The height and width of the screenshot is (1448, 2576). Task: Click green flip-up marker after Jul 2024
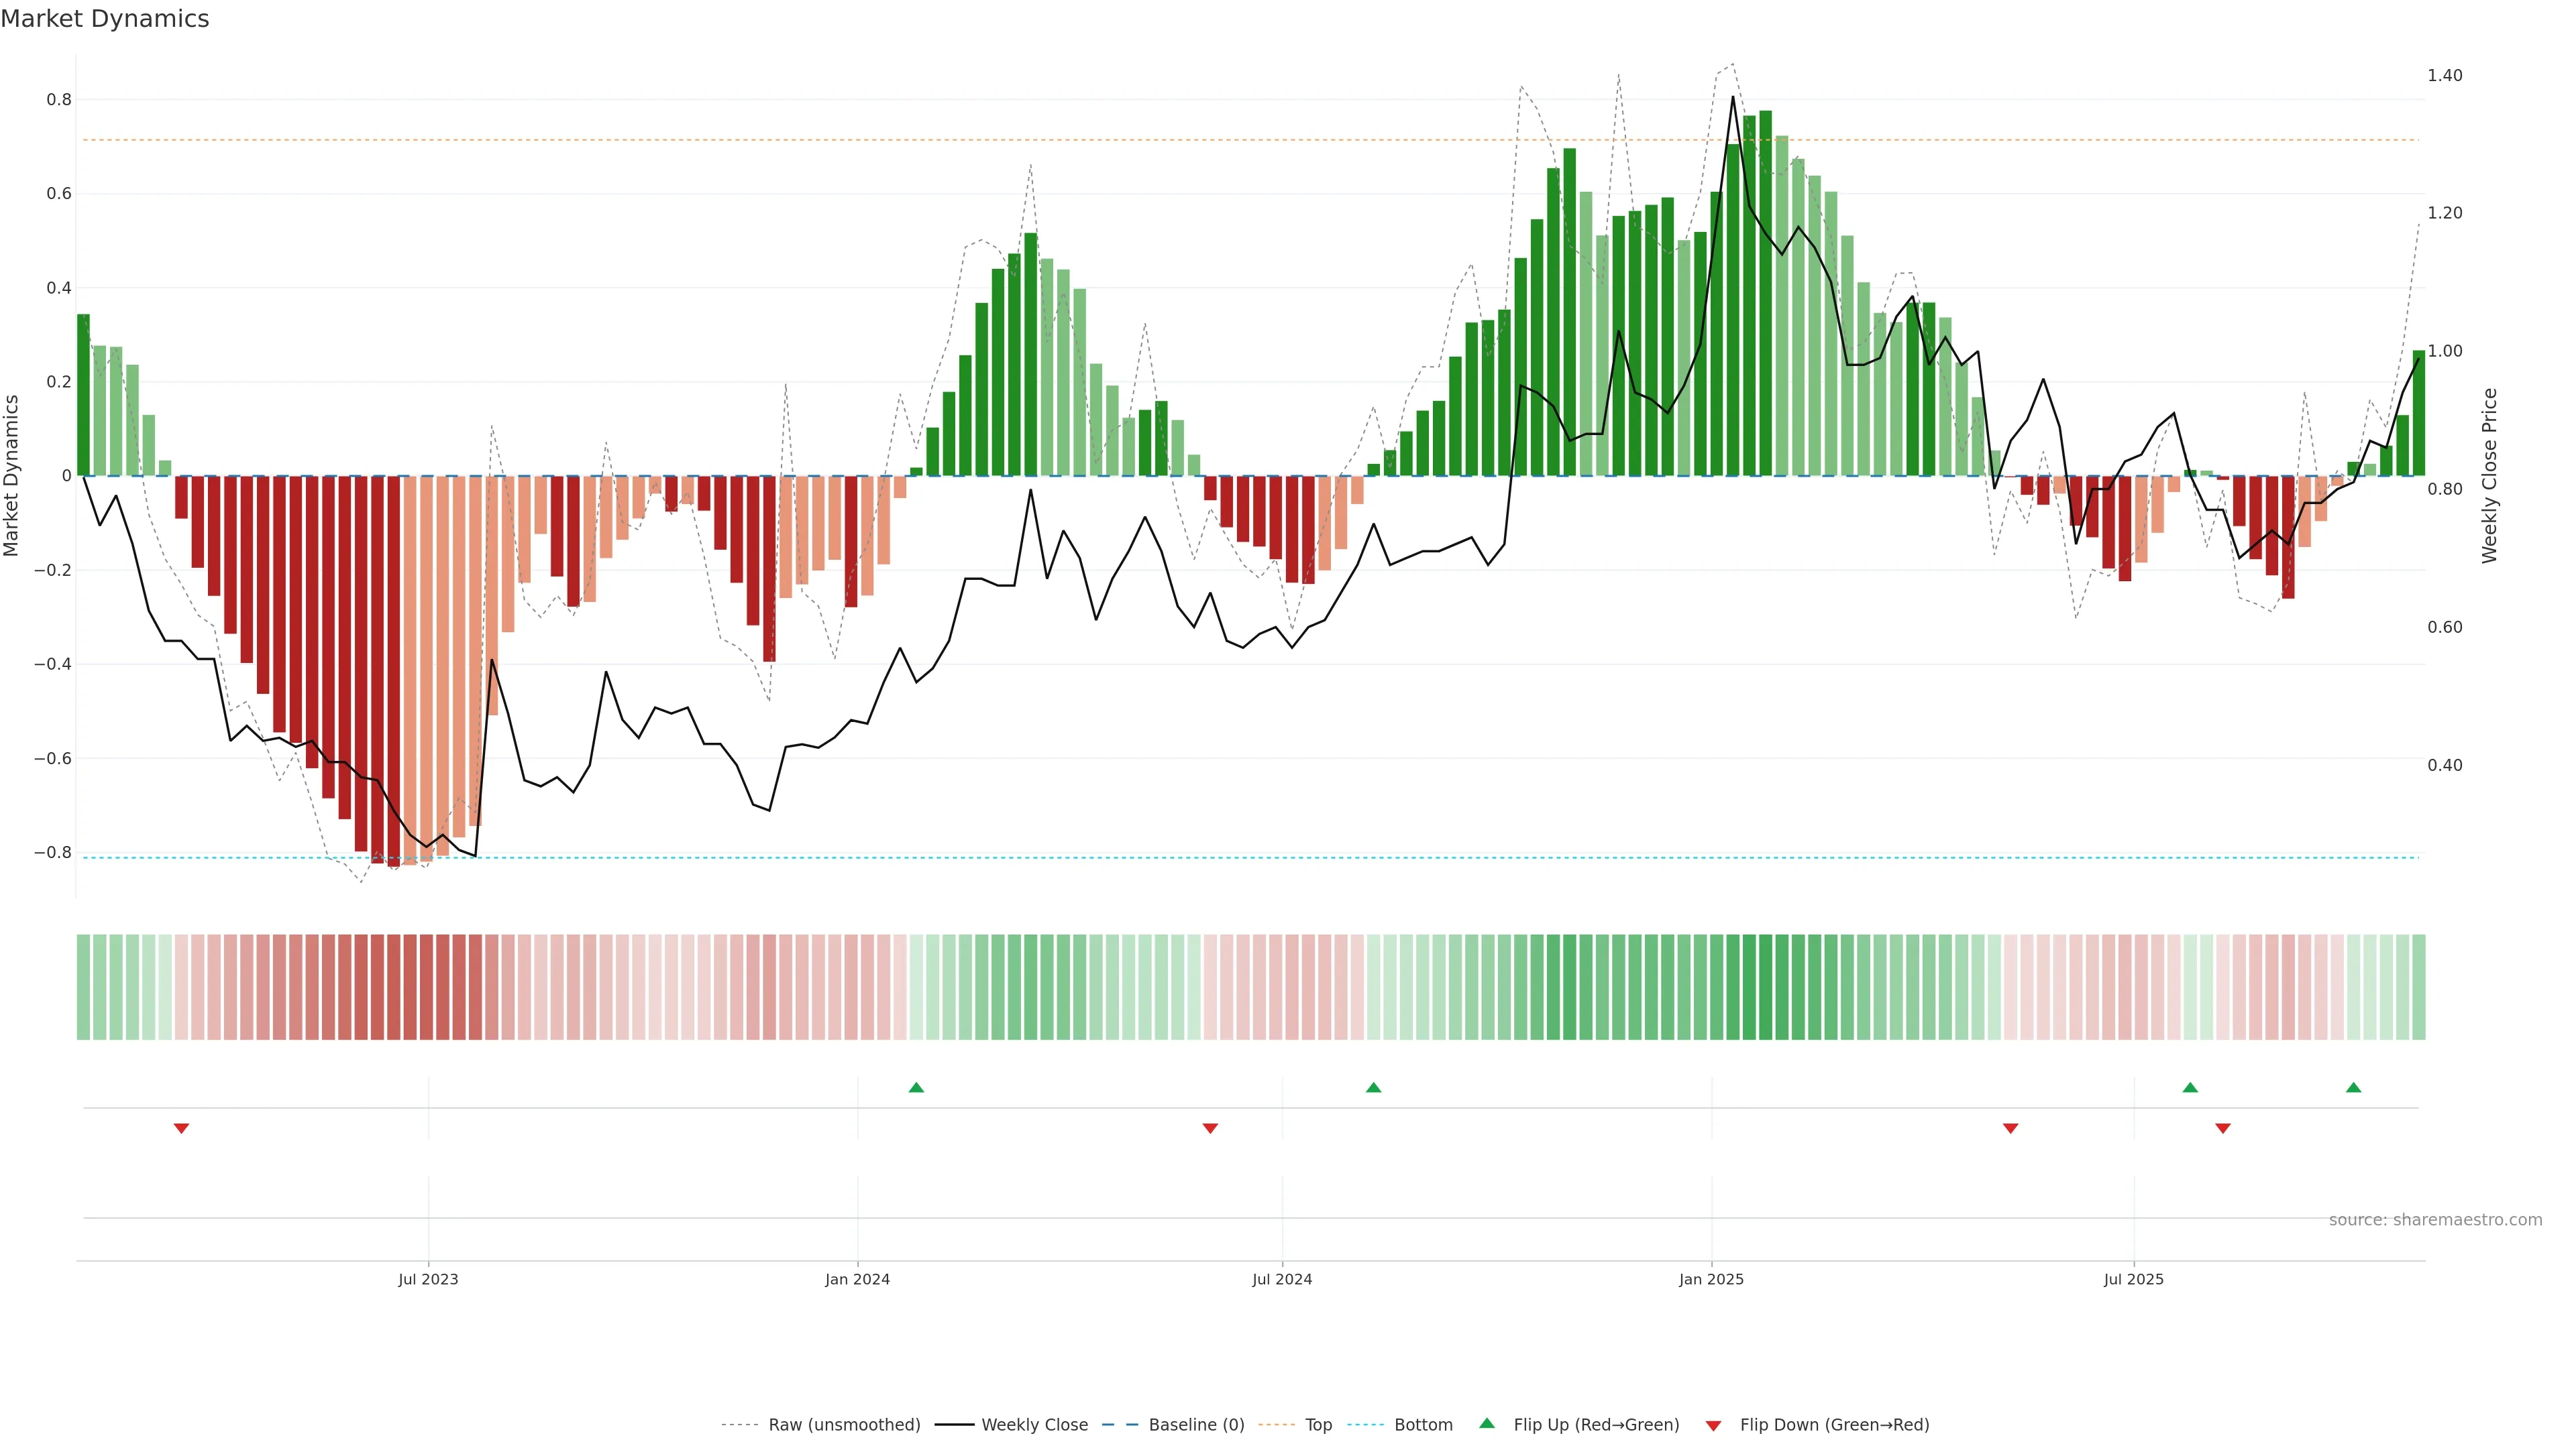click(x=1373, y=1087)
